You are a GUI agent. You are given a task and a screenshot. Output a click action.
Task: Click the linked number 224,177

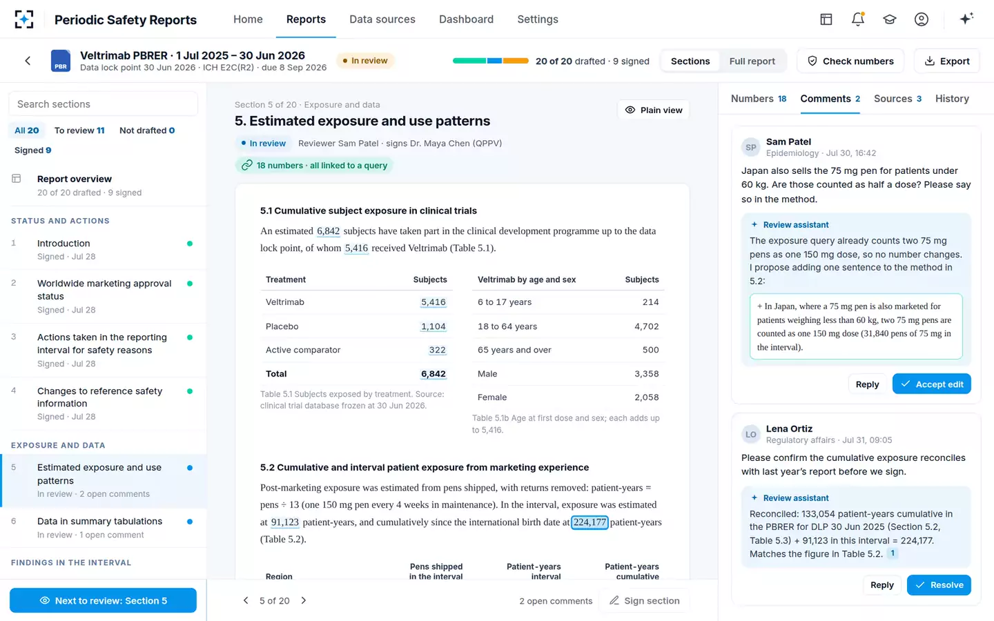tap(589, 522)
